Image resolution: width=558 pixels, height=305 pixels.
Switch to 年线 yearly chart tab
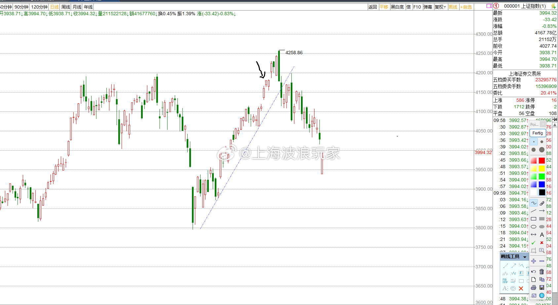coord(88,7)
